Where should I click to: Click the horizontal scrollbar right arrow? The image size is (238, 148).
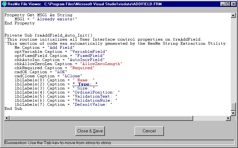coord(228,118)
